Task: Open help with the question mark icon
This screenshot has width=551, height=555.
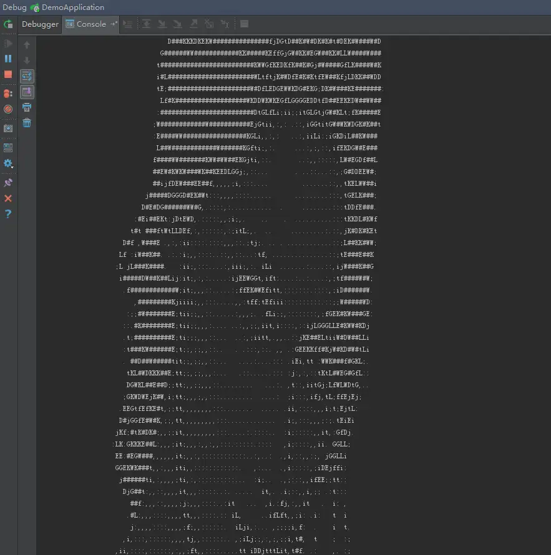Action: click(x=8, y=214)
